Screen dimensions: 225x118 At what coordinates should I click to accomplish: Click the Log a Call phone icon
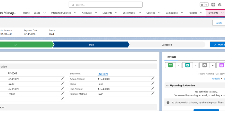point(187,65)
